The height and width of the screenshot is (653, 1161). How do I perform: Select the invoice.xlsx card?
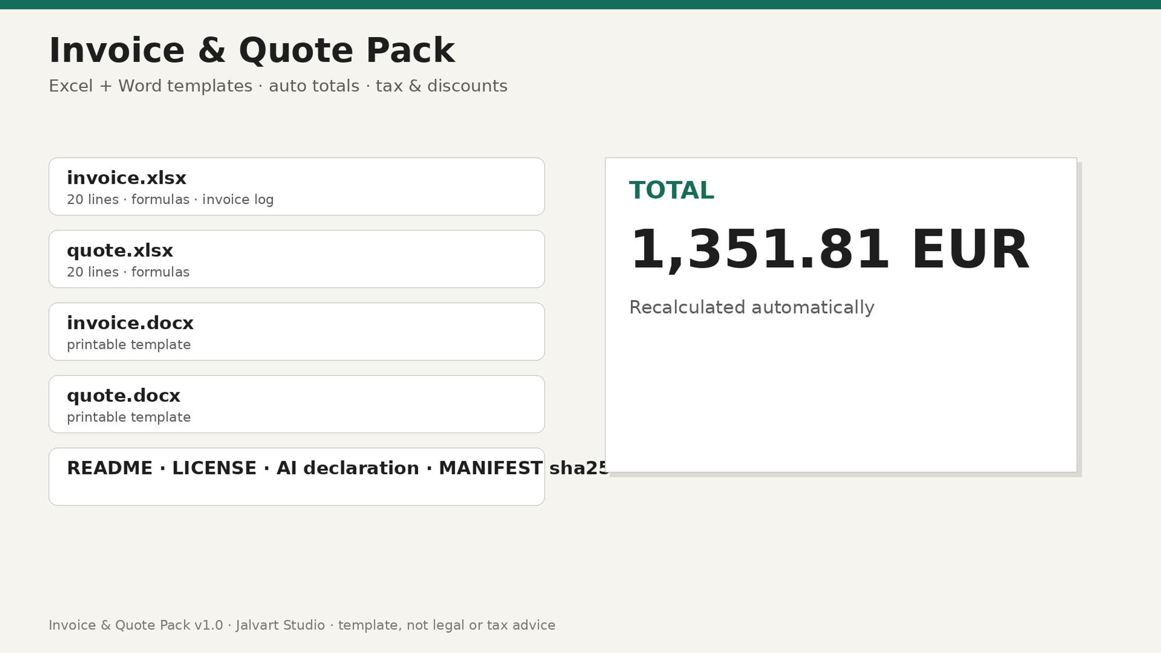(297, 186)
